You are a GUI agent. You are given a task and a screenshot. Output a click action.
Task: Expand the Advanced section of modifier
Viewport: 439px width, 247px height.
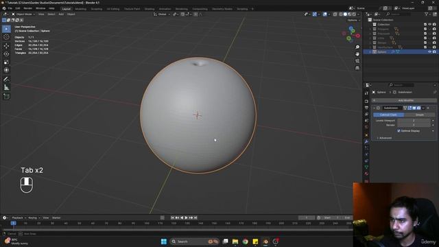[384, 138]
